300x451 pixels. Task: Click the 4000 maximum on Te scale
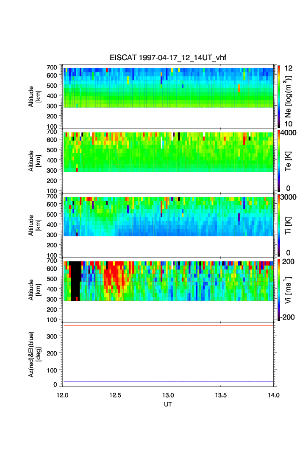[x=288, y=133]
